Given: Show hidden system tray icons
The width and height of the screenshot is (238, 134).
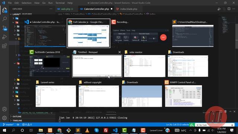Looking at the screenshot, I should [x=191, y=130].
